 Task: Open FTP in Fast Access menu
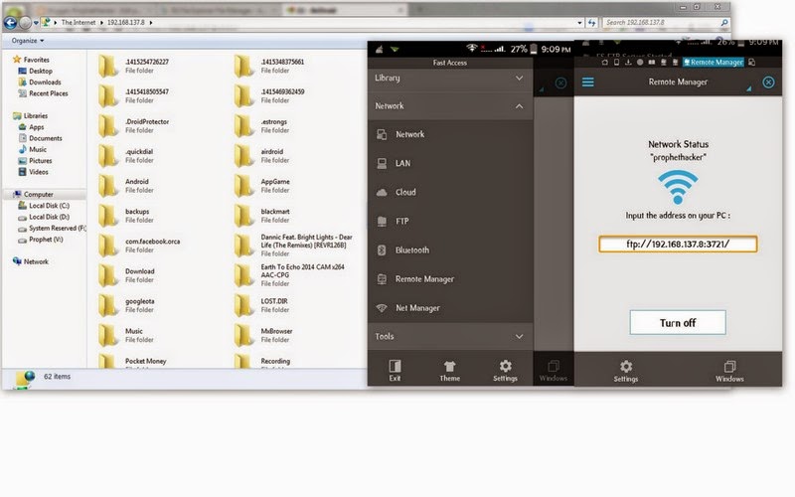450,221
